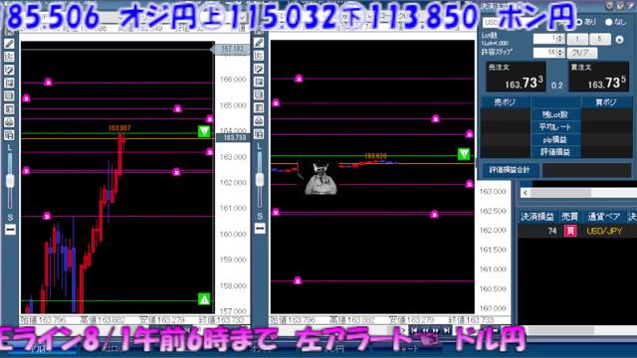Click the print icon in left chart toolbar
637x358 pixels.
[x=9, y=121]
